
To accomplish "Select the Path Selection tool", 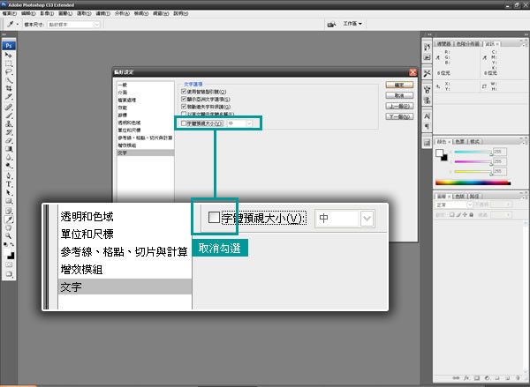I will (9, 193).
